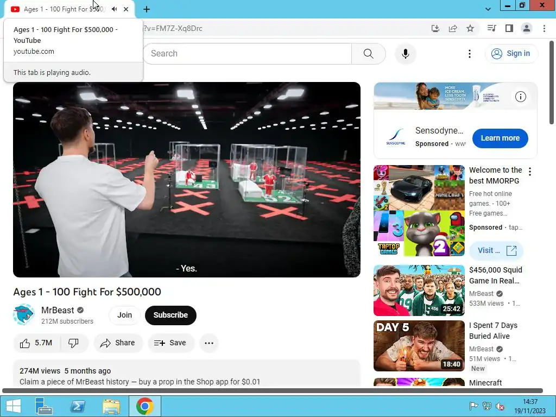Click the Action Center flag tray icon
The width and height of the screenshot is (556, 417).
(x=473, y=406)
